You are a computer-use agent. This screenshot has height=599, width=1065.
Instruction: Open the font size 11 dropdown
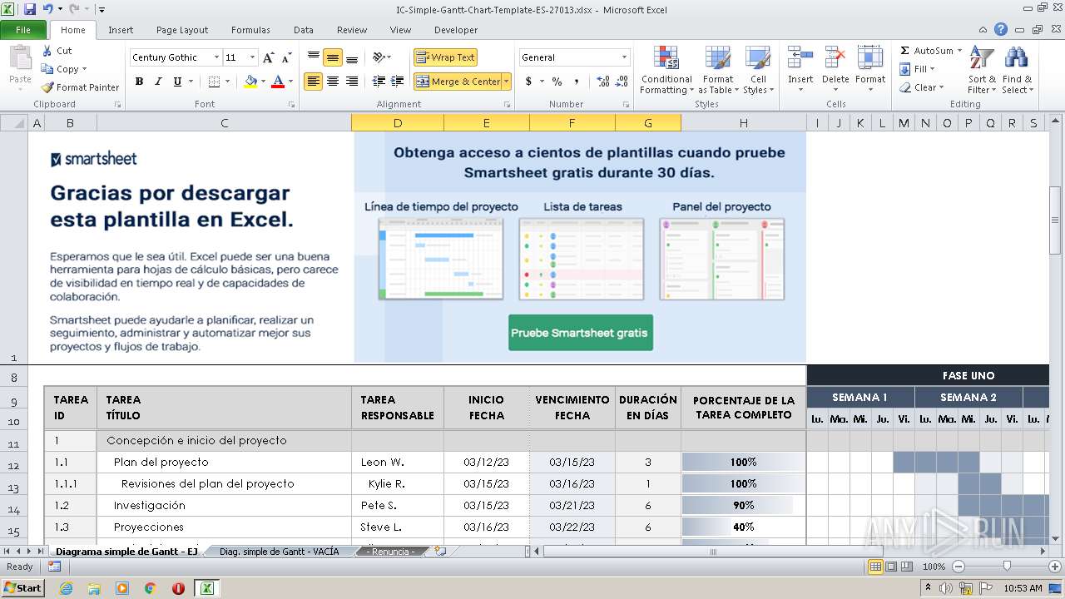pyautogui.click(x=252, y=57)
